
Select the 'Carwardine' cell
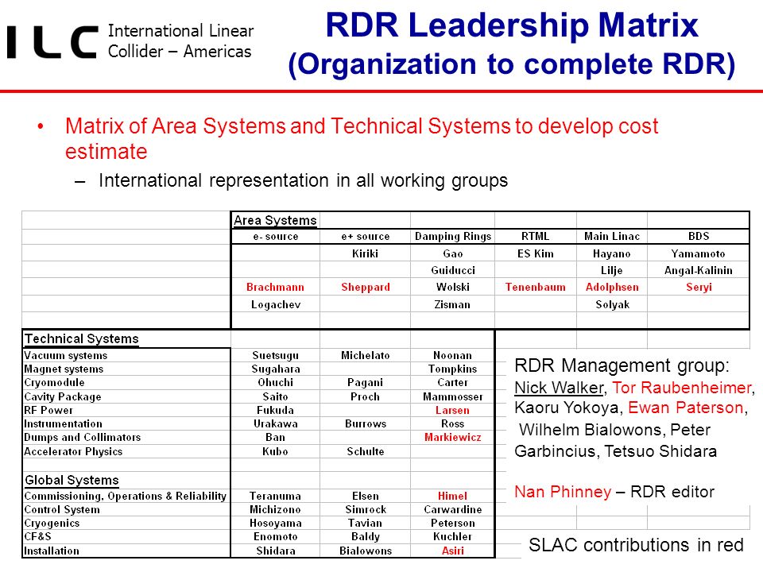click(453, 510)
